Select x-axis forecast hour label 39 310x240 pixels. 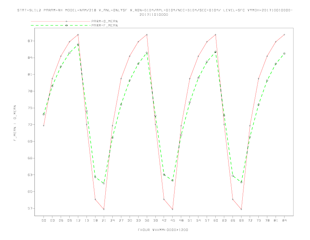(x=155, y=220)
